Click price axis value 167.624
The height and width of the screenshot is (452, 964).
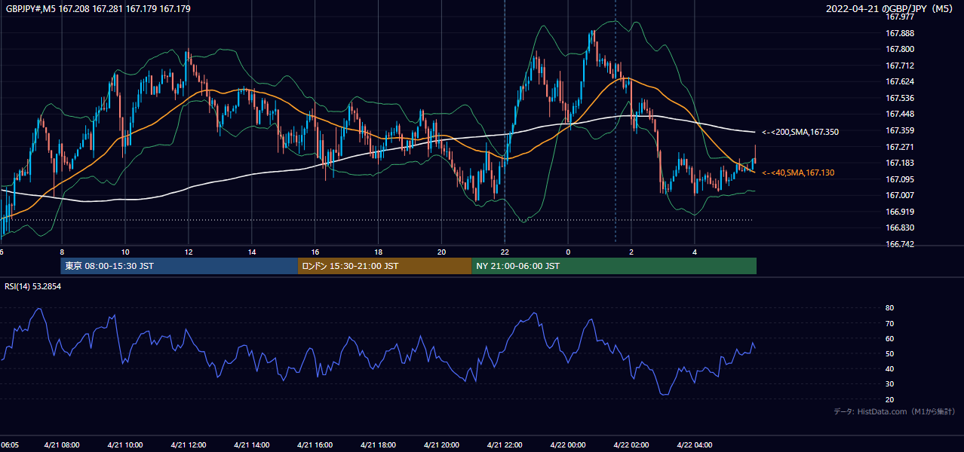tap(900, 81)
